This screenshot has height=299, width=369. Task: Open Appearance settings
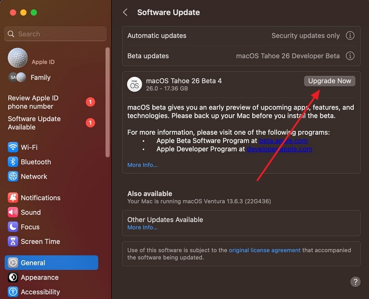click(51, 277)
